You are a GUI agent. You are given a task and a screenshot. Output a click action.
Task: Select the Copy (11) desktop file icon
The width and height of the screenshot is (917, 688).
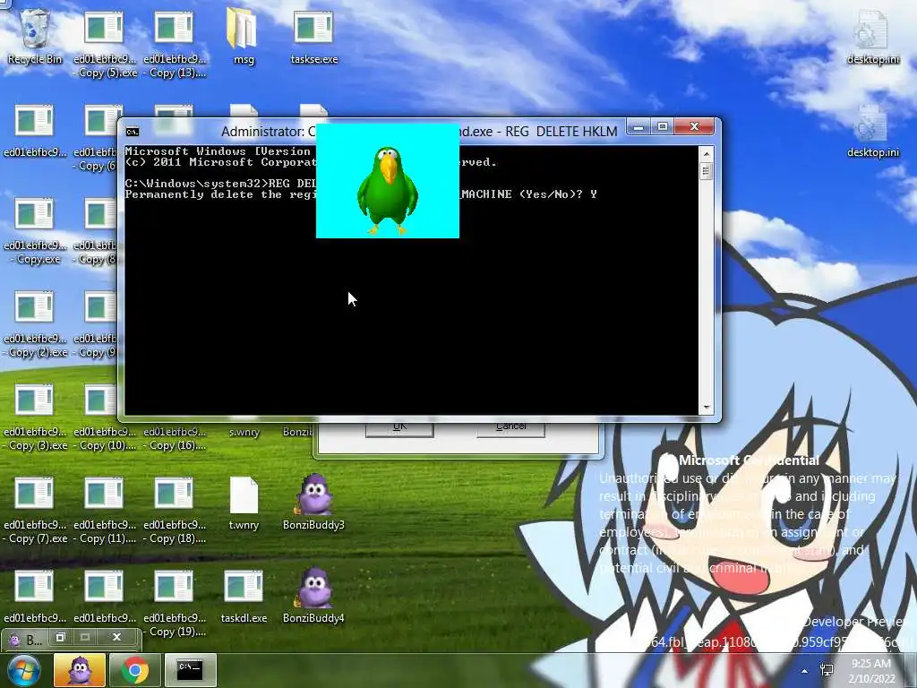(105, 510)
